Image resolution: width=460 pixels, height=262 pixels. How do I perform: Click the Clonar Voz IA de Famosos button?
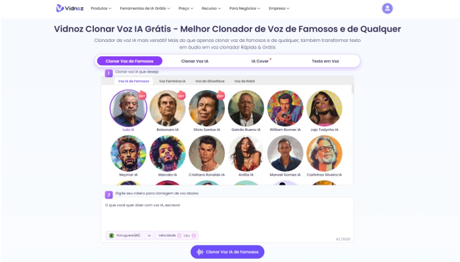(x=227, y=252)
